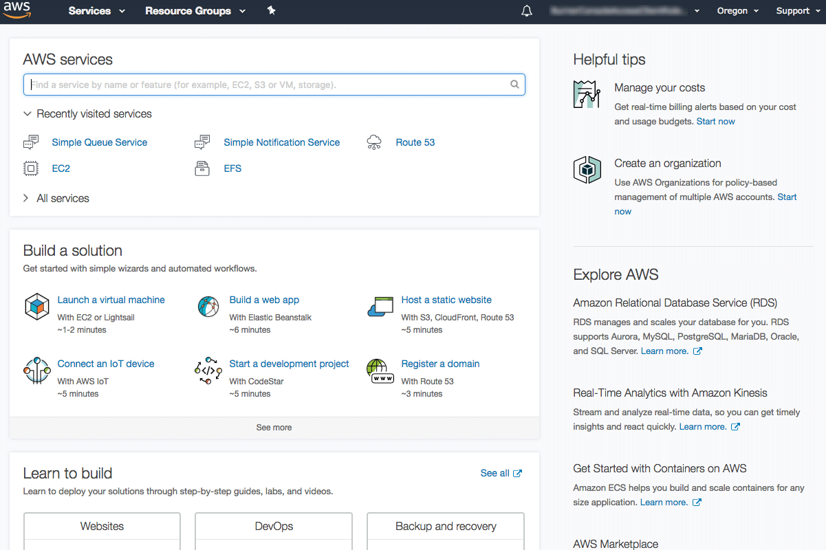The width and height of the screenshot is (826, 550).
Task: Open the Connect an IoT device icon
Action: click(36, 371)
